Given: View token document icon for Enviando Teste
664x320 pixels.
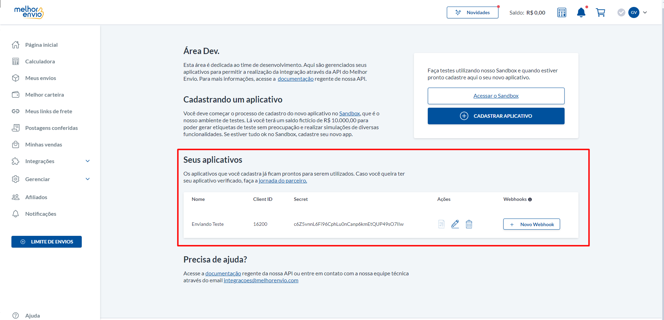Looking at the screenshot, I should pyautogui.click(x=441, y=224).
